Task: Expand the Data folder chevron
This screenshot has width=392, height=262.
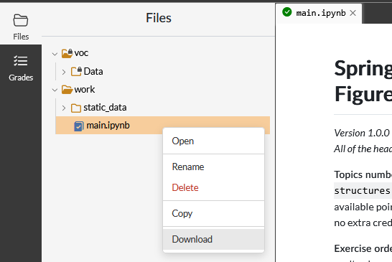Action: coord(64,72)
